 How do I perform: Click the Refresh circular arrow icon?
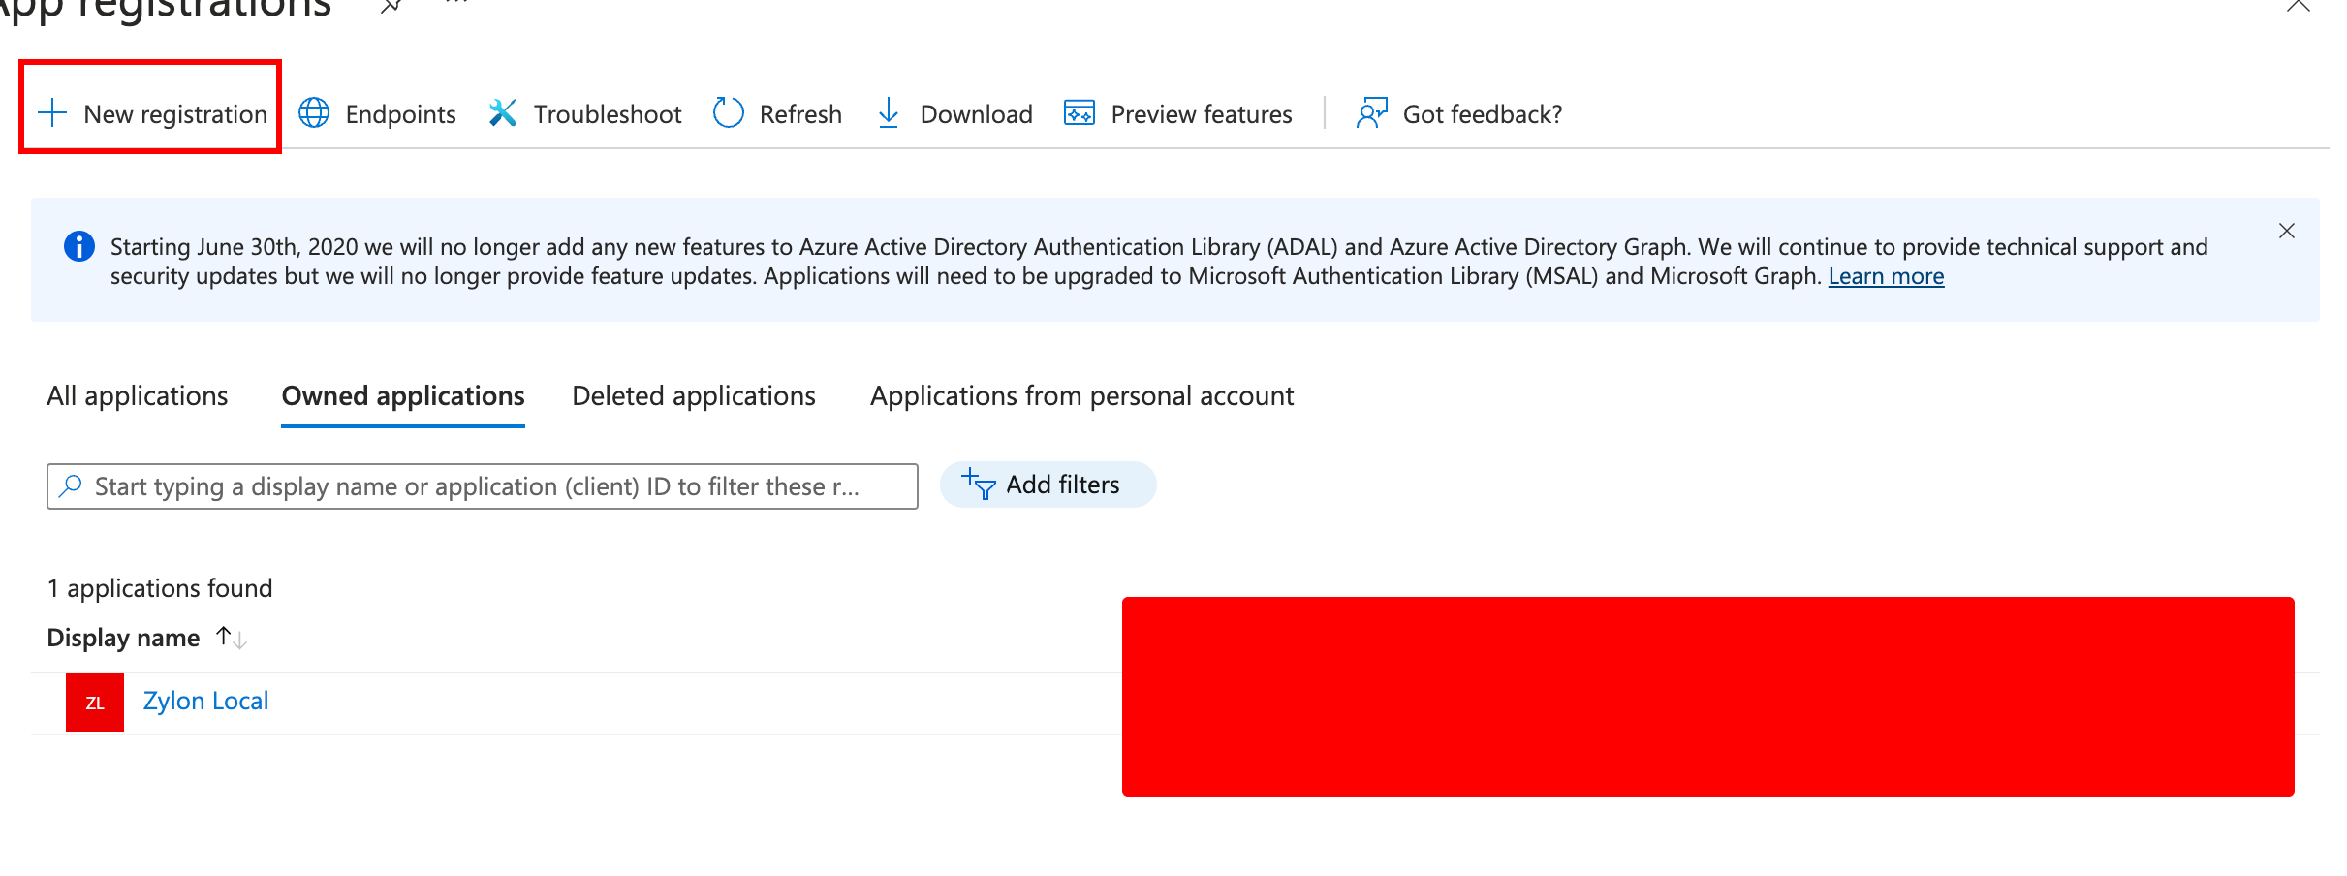pos(728,113)
